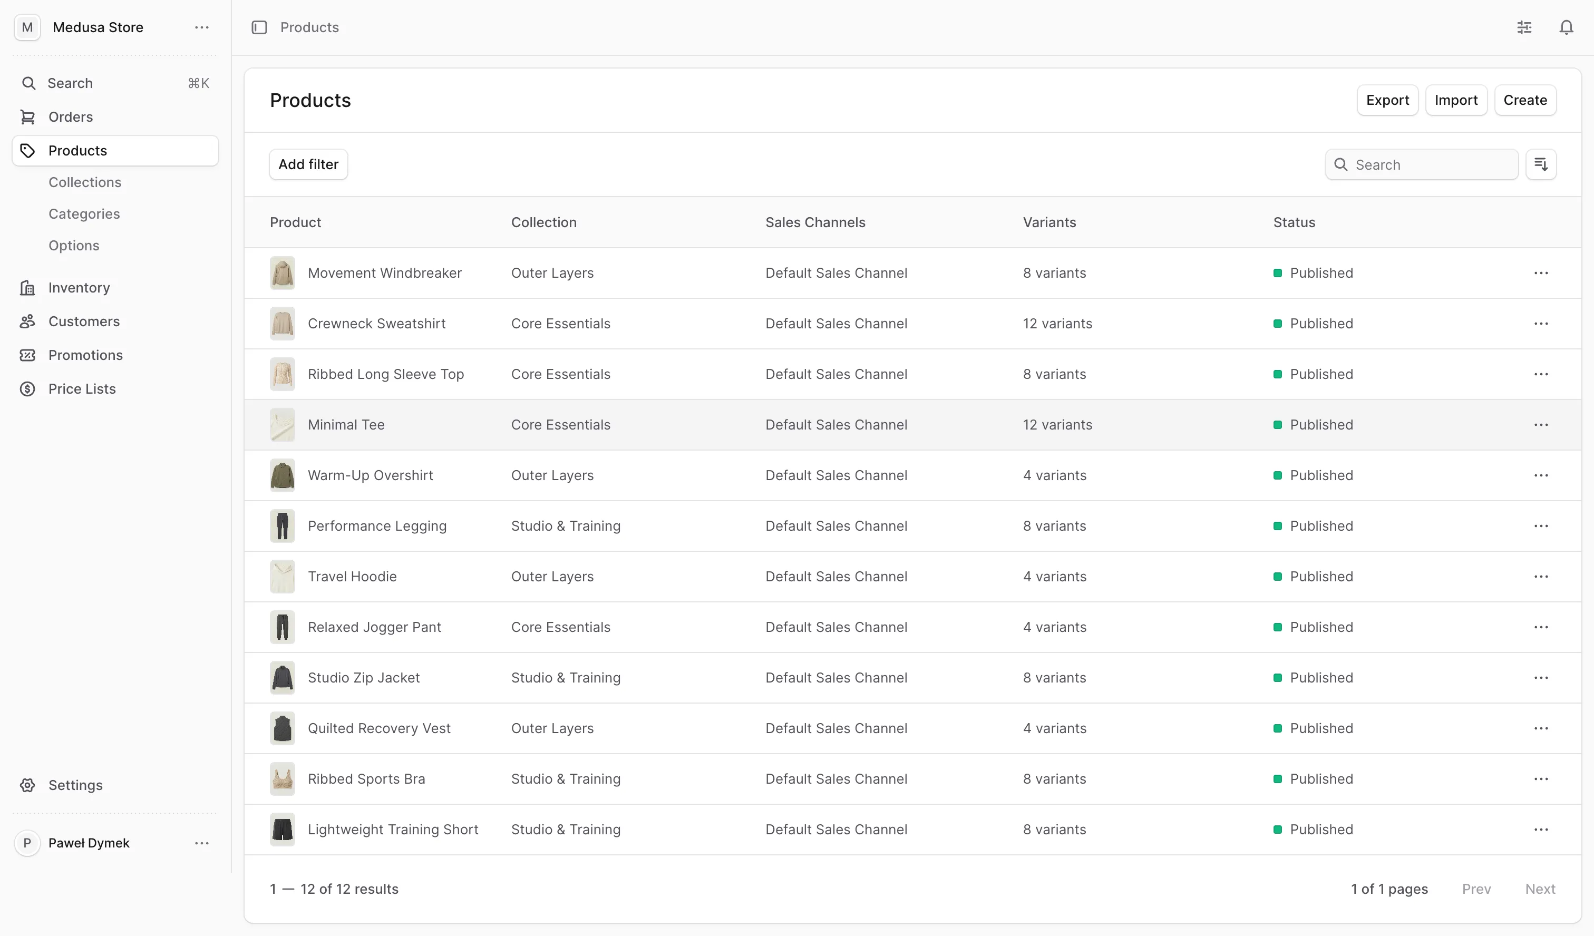Click the Performance Legging thumbnail
This screenshot has height=936, width=1594.
tap(282, 526)
